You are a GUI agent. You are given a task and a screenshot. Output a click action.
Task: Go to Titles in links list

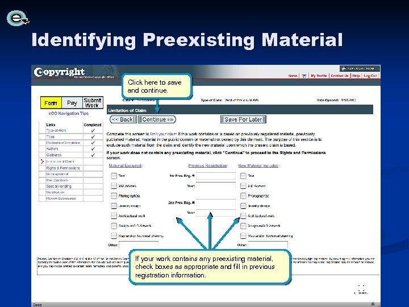click(51, 136)
